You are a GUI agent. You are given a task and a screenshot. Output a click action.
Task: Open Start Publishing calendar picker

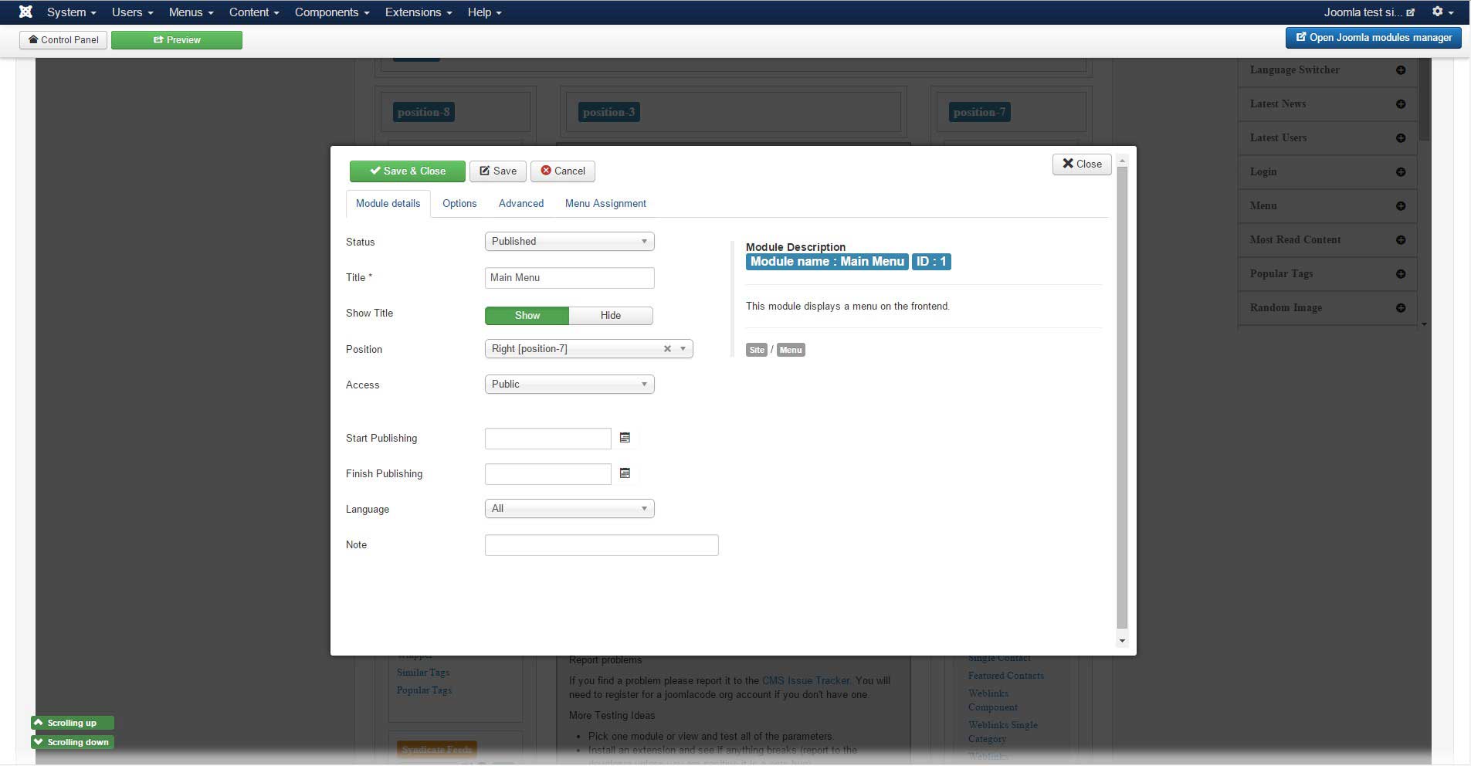pyautogui.click(x=625, y=438)
